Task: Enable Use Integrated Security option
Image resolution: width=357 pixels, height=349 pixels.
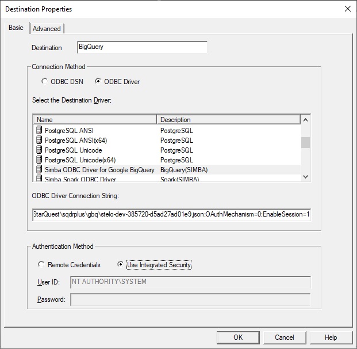Action: [121, 265]
